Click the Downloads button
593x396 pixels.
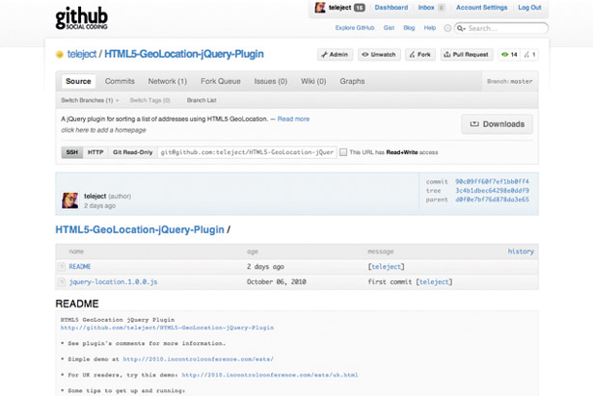pyautogui.click(x=497, y=124)
